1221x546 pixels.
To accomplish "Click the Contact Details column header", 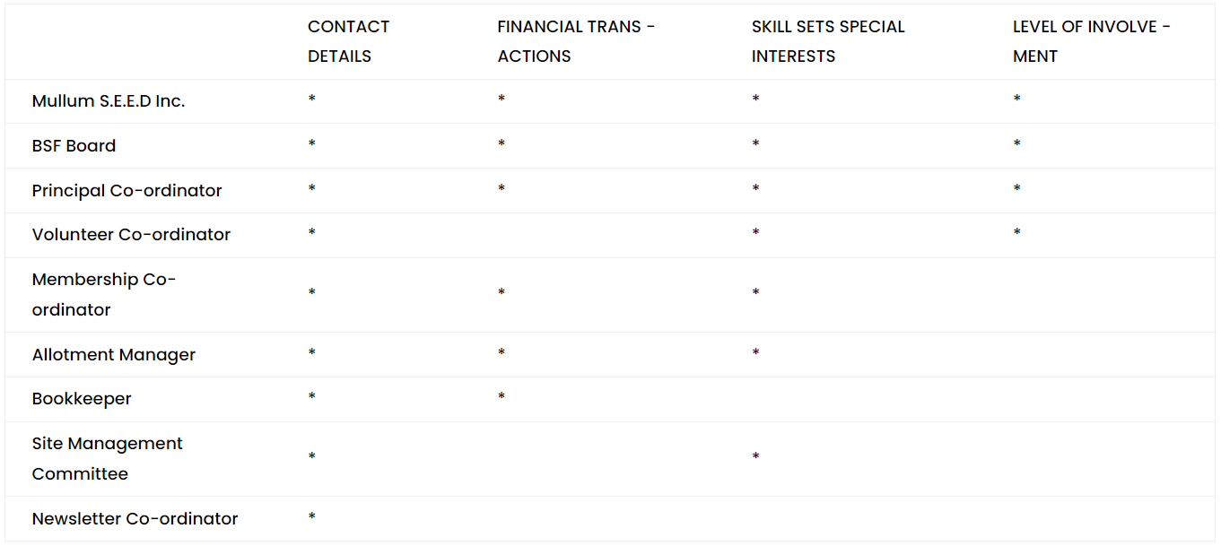I will tap(348, 41).
